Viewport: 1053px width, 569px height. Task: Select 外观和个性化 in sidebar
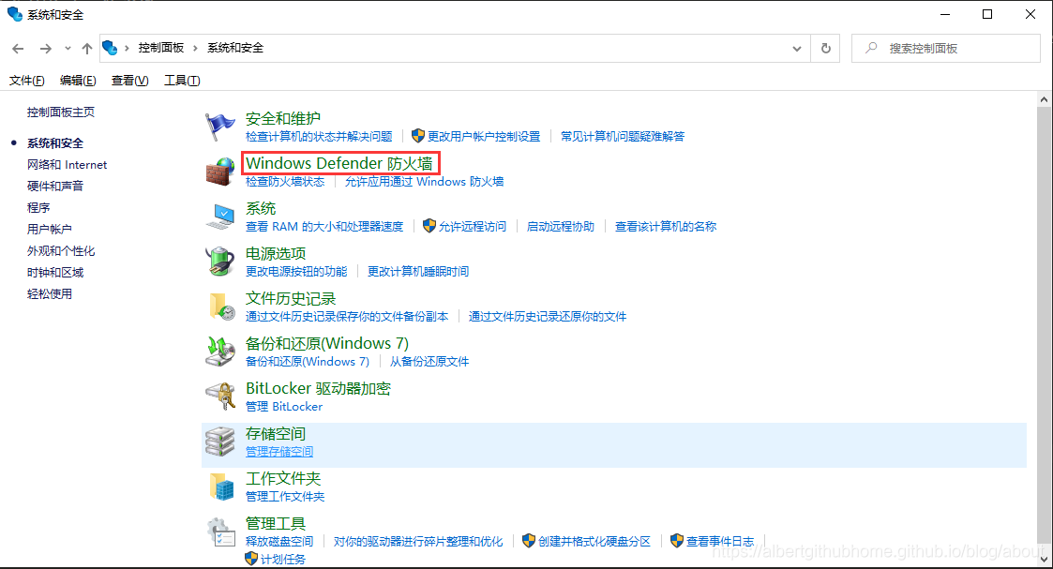click(x=60, y=250)
